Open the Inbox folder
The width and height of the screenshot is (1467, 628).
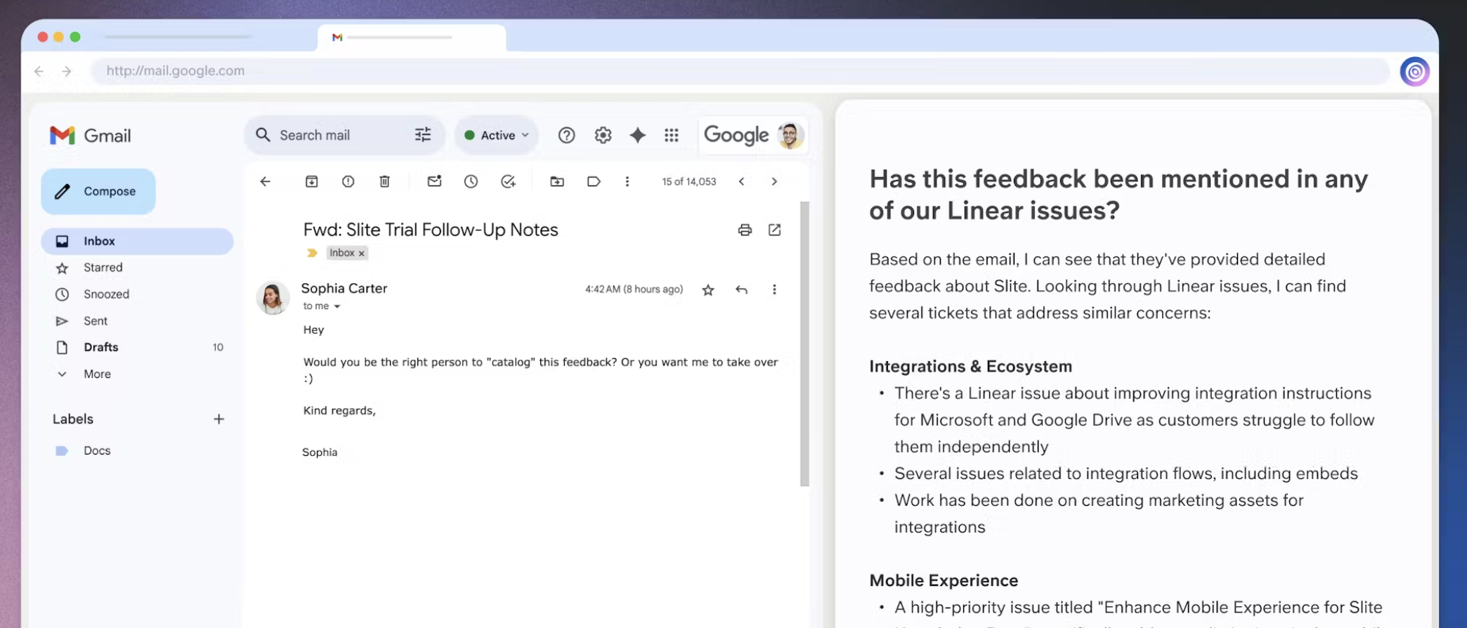click(x=137, y=241)
